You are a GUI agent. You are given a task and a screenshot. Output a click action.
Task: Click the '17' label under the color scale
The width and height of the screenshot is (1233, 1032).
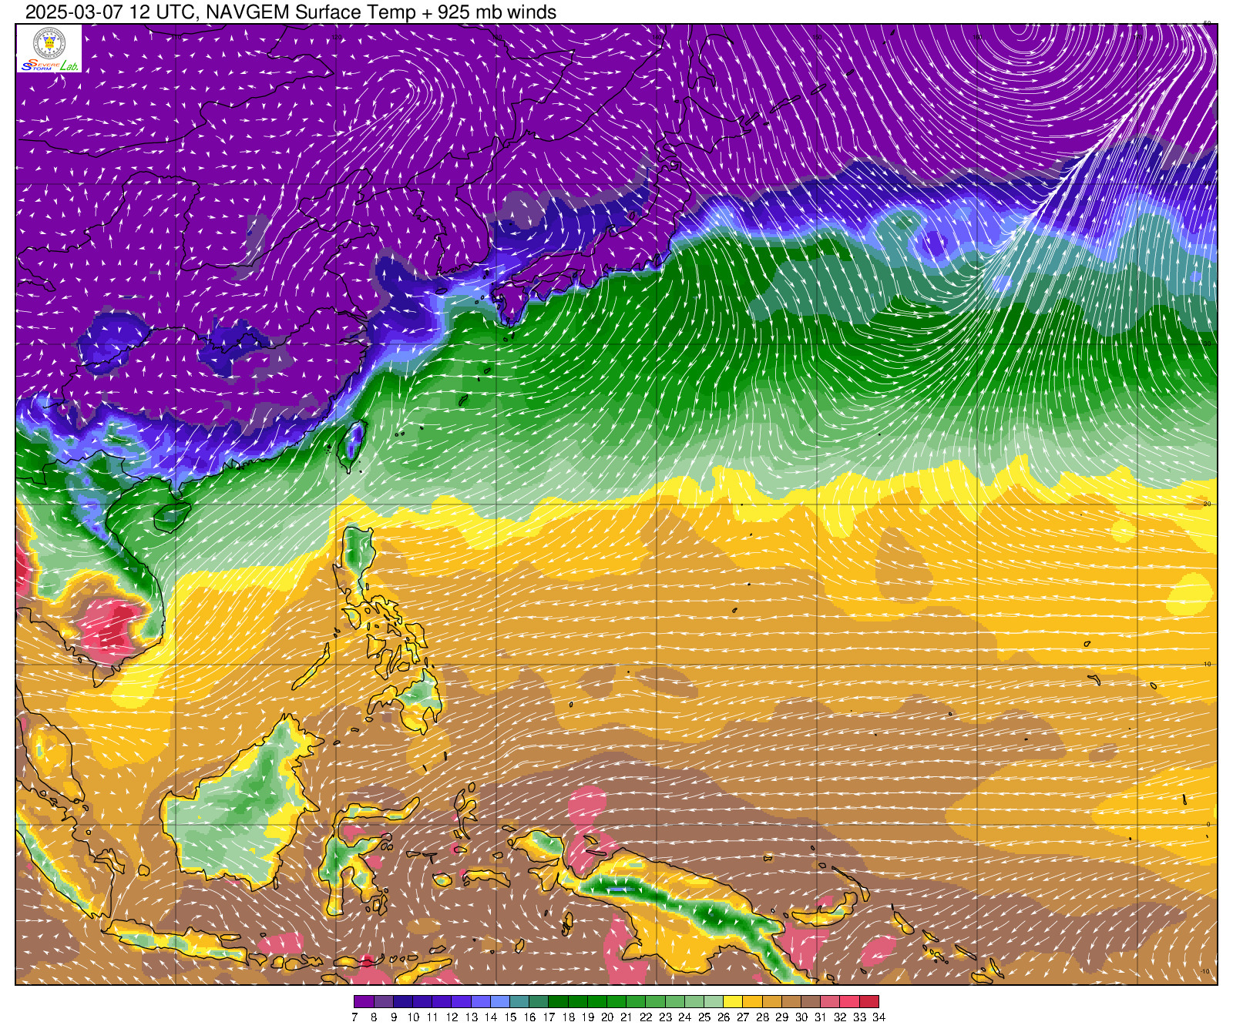(549, 1017)
